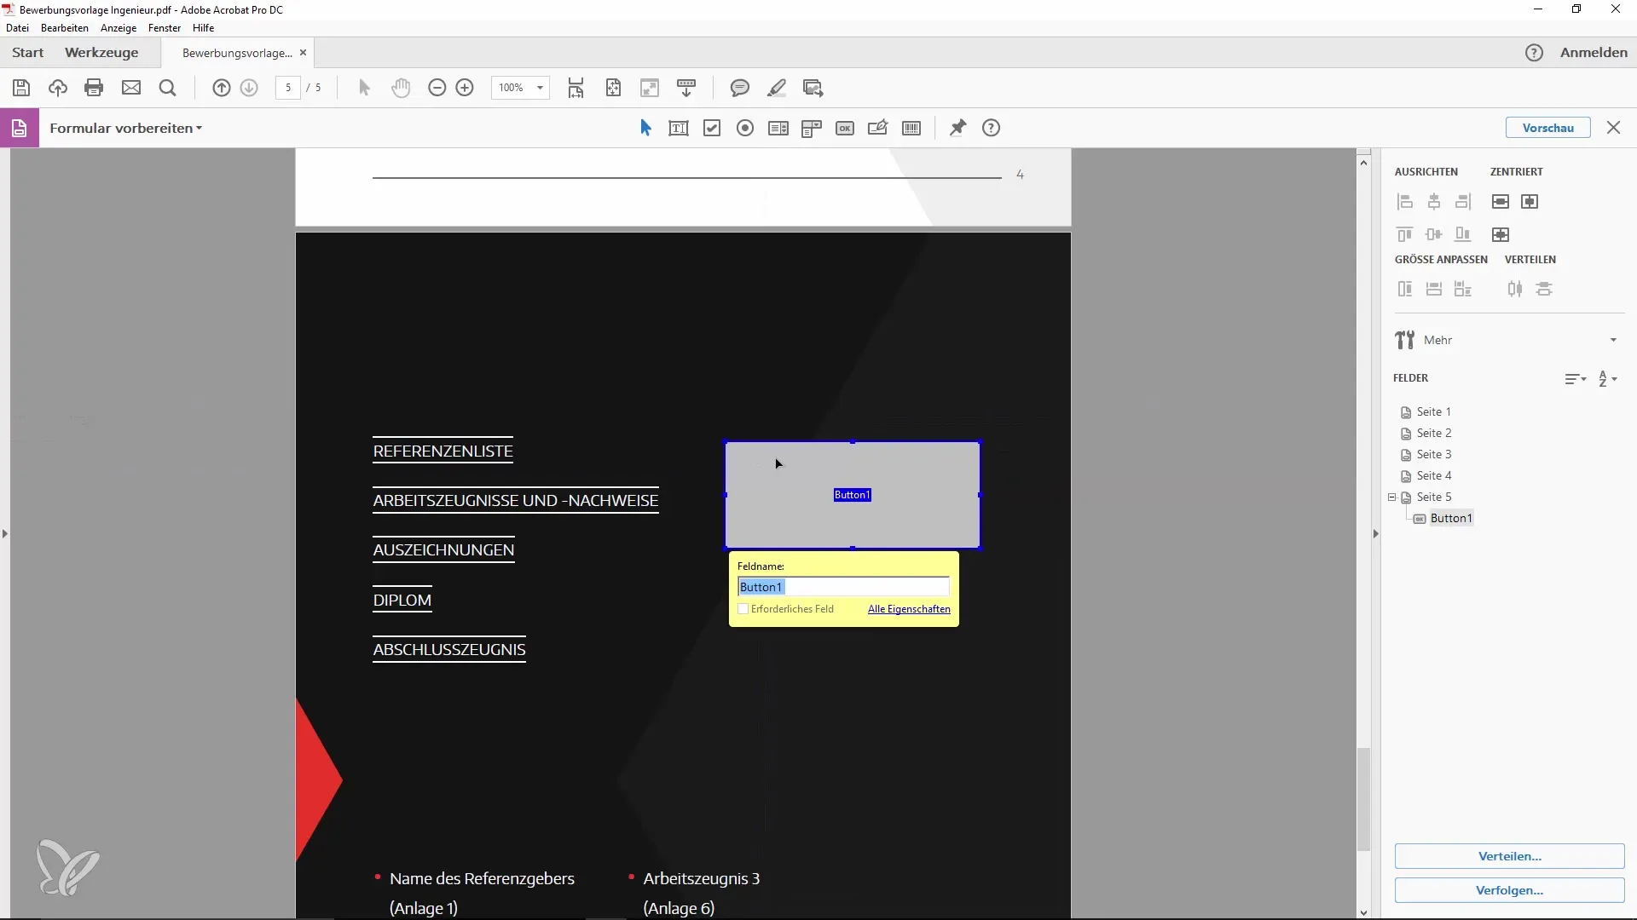The image size is (1637, 920).
Task: Click the Verfolgen... button
Action: [x=1509, y=890]
